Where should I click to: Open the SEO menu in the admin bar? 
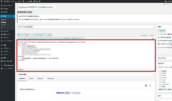tap(37, 1)
